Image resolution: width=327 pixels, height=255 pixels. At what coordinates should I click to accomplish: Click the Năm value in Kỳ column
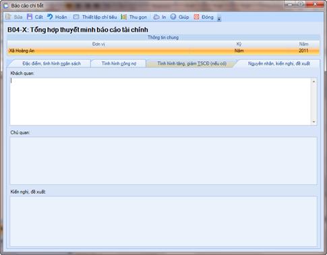coord(239,51)
